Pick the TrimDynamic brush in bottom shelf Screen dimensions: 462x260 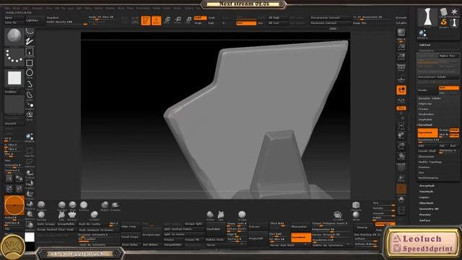pyautogui.click(x=84, y=206)
